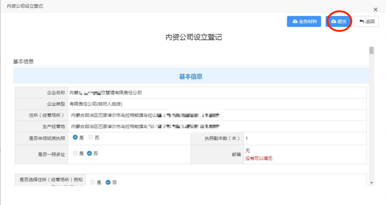
Task: Click the scrollbar down arrow
Action: click(371, 183)
